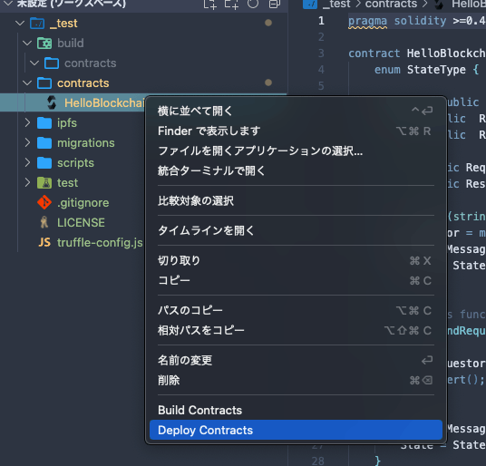This screenshot has width=486, height=466.
Task: Choose Build Contracts menu entry
Action: tap(296, 410)
